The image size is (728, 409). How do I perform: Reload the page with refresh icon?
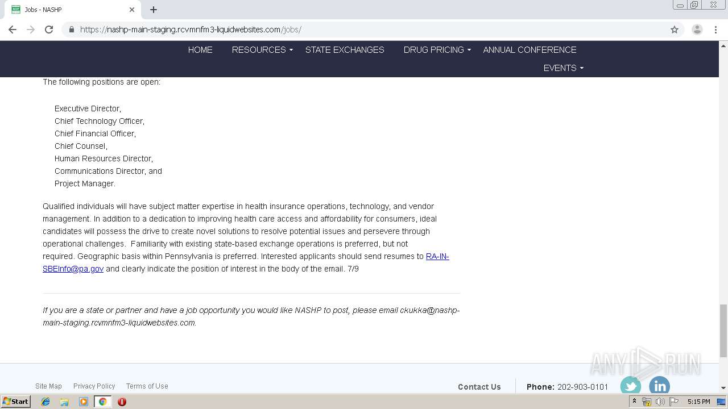(49, 30)
